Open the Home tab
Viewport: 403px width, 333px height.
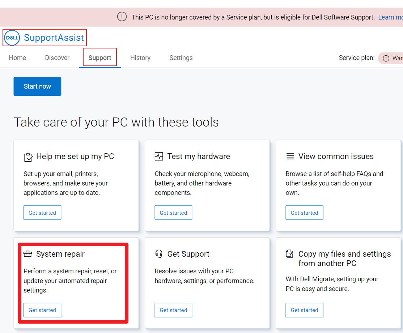click(17, 58)
